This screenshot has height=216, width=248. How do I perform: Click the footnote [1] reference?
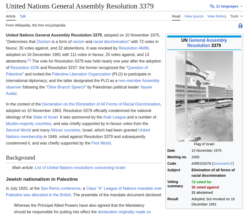[x=29, y=60]
